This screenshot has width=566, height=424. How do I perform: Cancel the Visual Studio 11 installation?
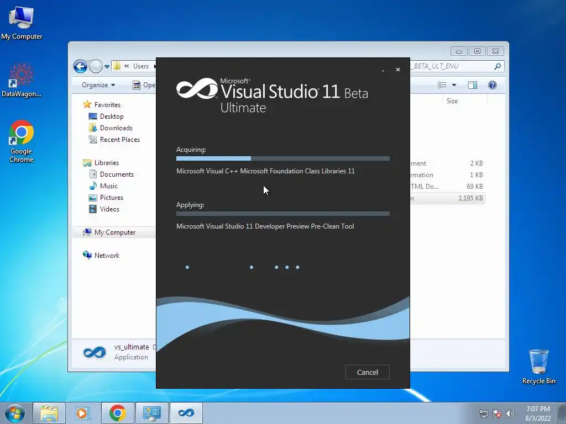[x=367, y=372]
